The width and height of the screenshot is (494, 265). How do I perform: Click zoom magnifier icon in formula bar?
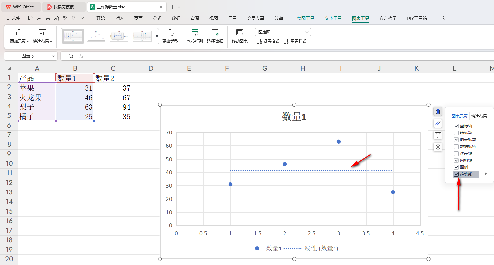click(71, 56)
